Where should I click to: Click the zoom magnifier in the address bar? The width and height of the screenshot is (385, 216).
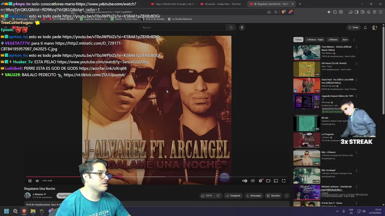click(x=276, y=12)
